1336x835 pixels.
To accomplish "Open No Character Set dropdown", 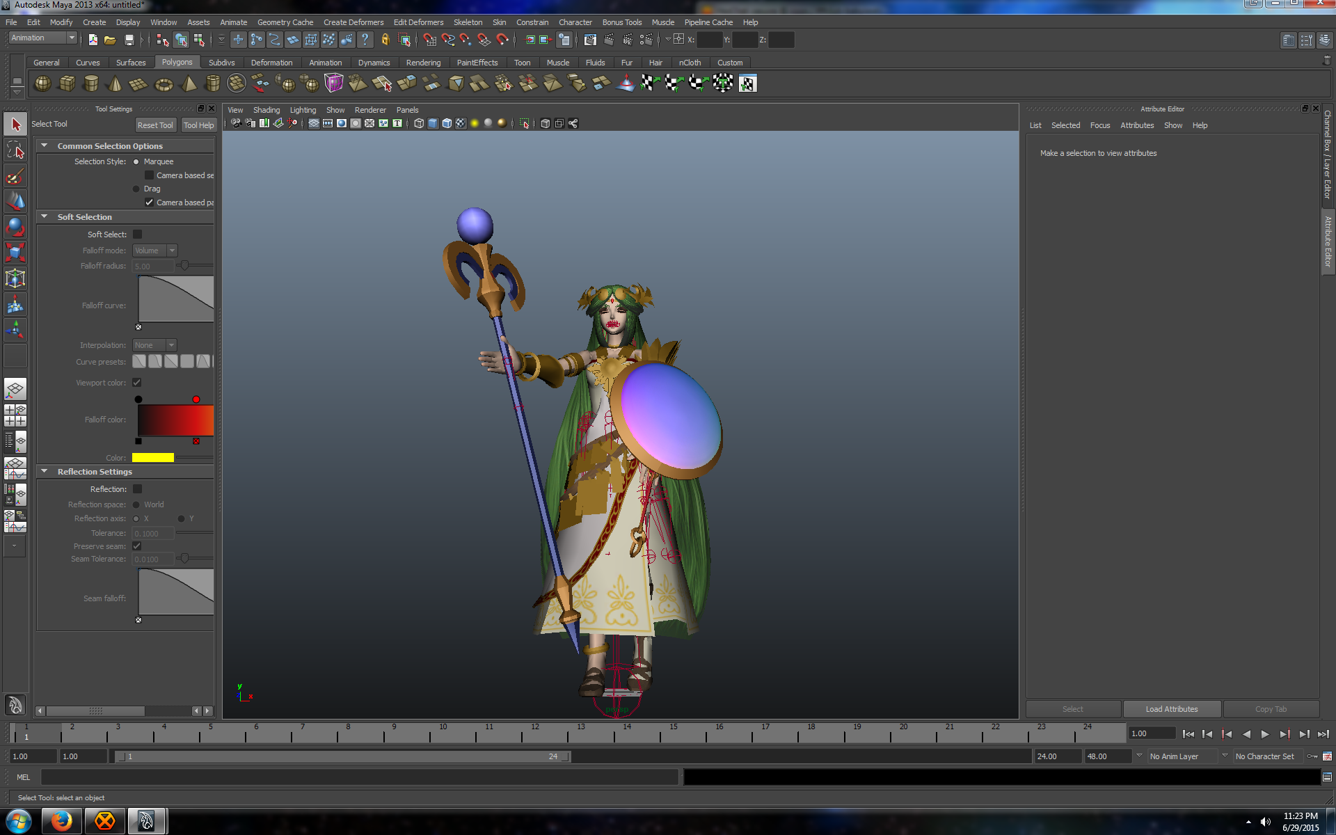I will 1266,756.
